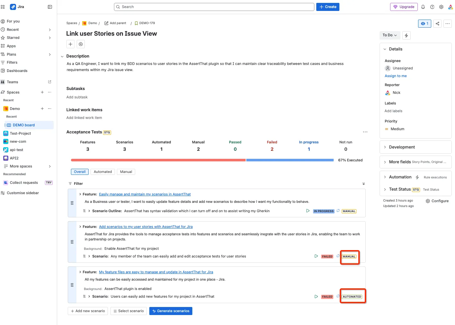The image size is (455, 325).
Task: Click the red failed portion of progress bar
Action: coord(158,160)
